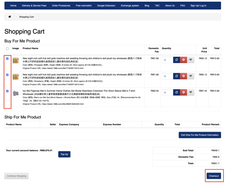Refresh quantity for Pineapple doll item
The height and width of the screenshot is (187, 228).
pos(176,60)
